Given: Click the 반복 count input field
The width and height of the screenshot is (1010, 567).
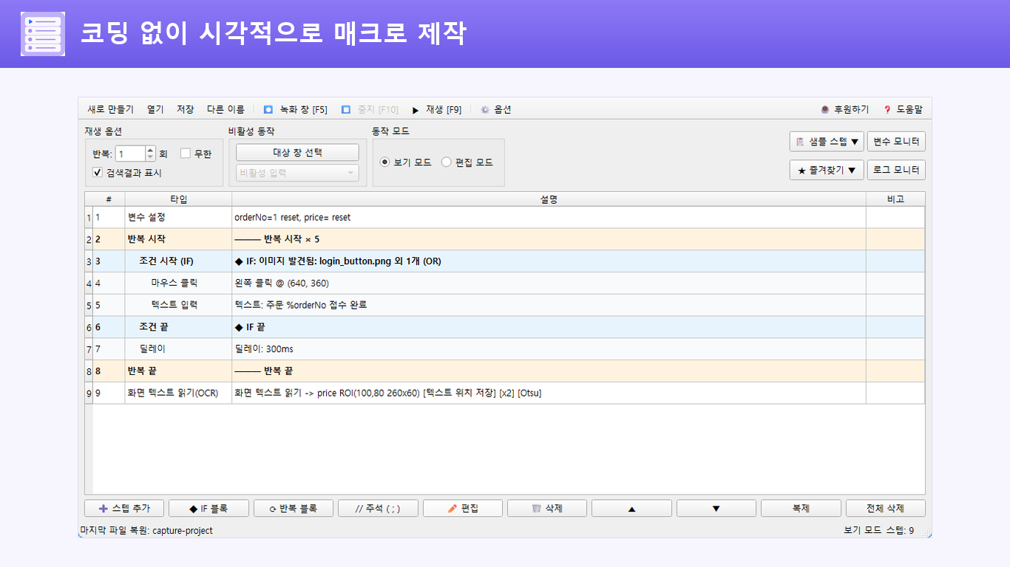Looking at the screenshot, I should pyautogui.click(x=130, y=154).
